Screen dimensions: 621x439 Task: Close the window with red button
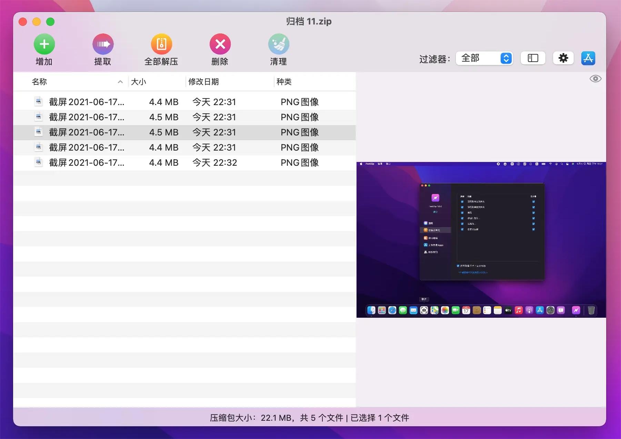point(23,22)
